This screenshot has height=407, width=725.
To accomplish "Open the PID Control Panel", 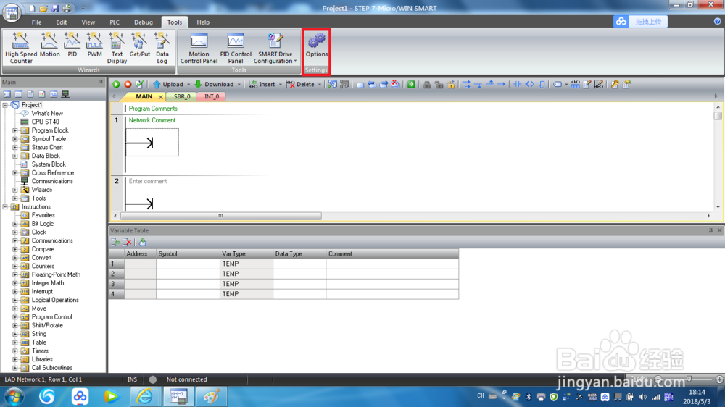I will [x=236, y=48].
